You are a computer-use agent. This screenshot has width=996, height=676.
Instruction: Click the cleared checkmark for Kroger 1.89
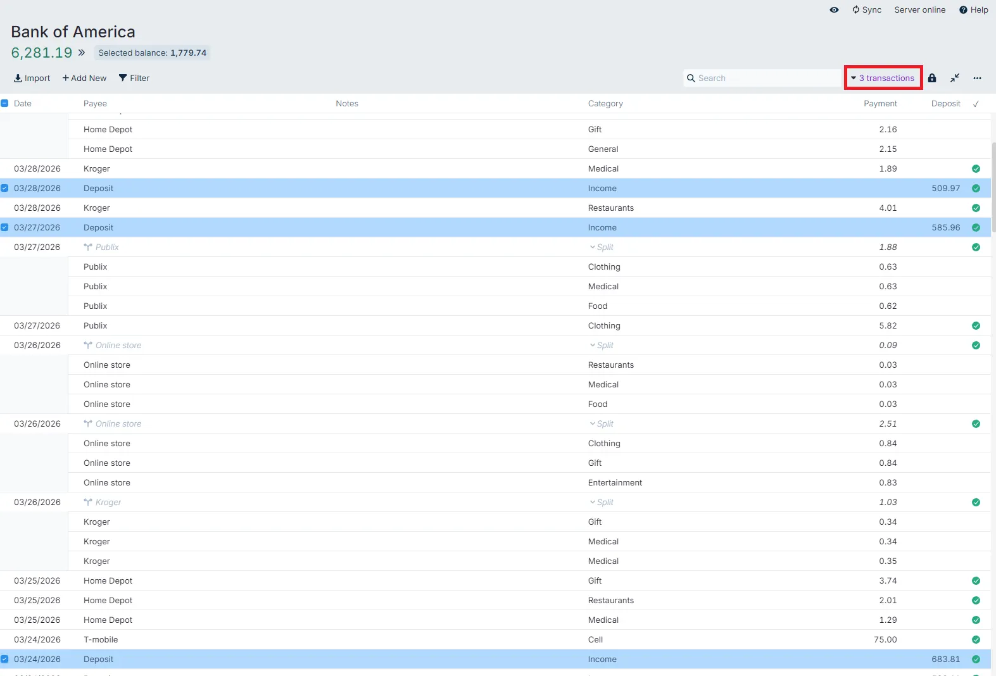coord(975,169)
